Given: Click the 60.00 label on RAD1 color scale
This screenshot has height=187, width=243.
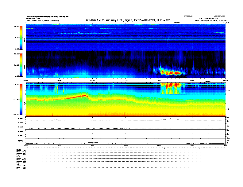Looking at the screenshot, I should 17,54.
